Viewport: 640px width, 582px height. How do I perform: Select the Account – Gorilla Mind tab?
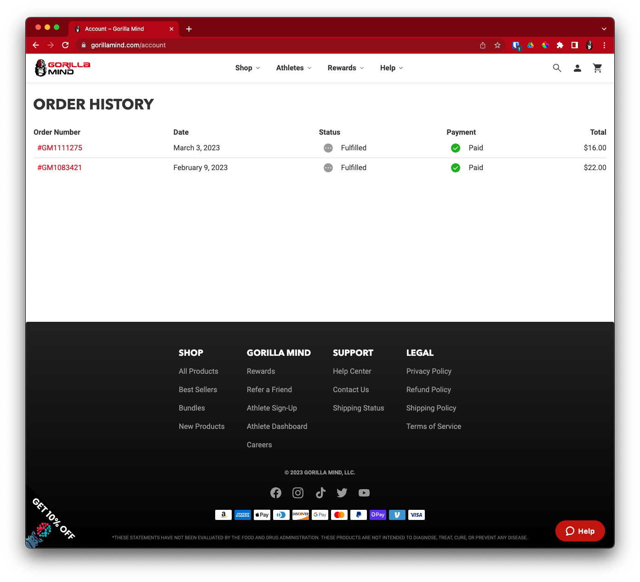(x=115, y=29)
